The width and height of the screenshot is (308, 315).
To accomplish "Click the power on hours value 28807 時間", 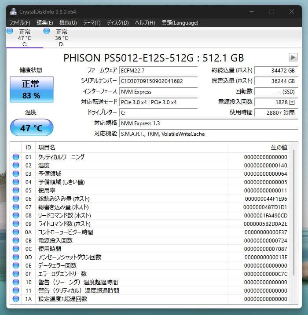I will pyautogui.click(x=276, y=113).
